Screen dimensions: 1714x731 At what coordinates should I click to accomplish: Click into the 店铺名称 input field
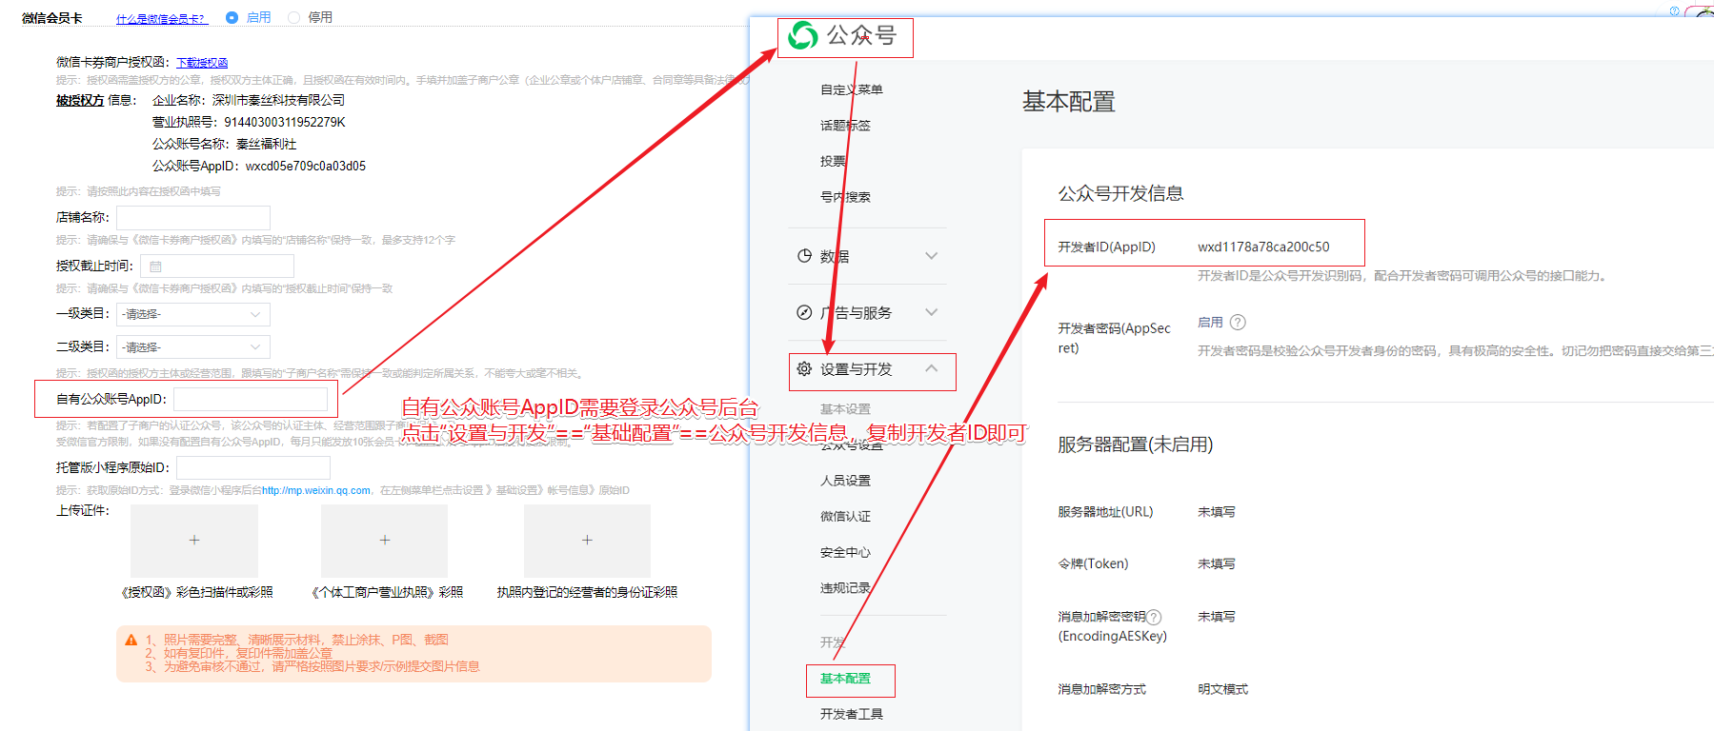pos(193,218)
